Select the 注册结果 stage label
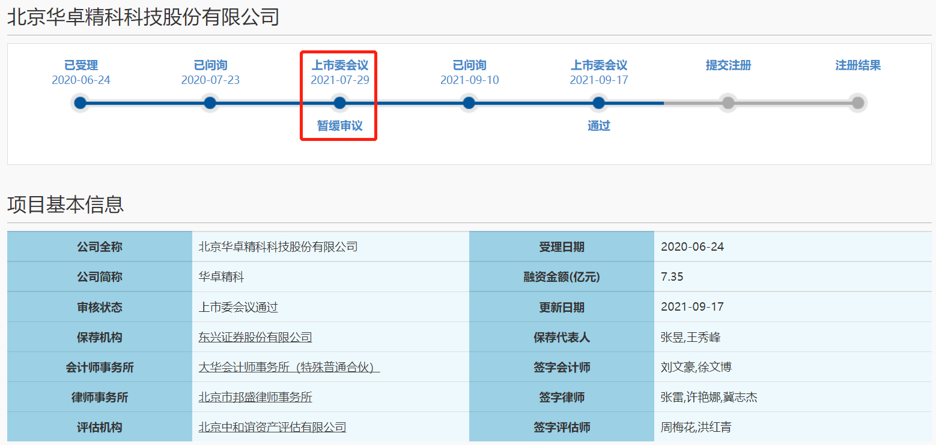This screenshot has width=936, height=445. point(858,65)
